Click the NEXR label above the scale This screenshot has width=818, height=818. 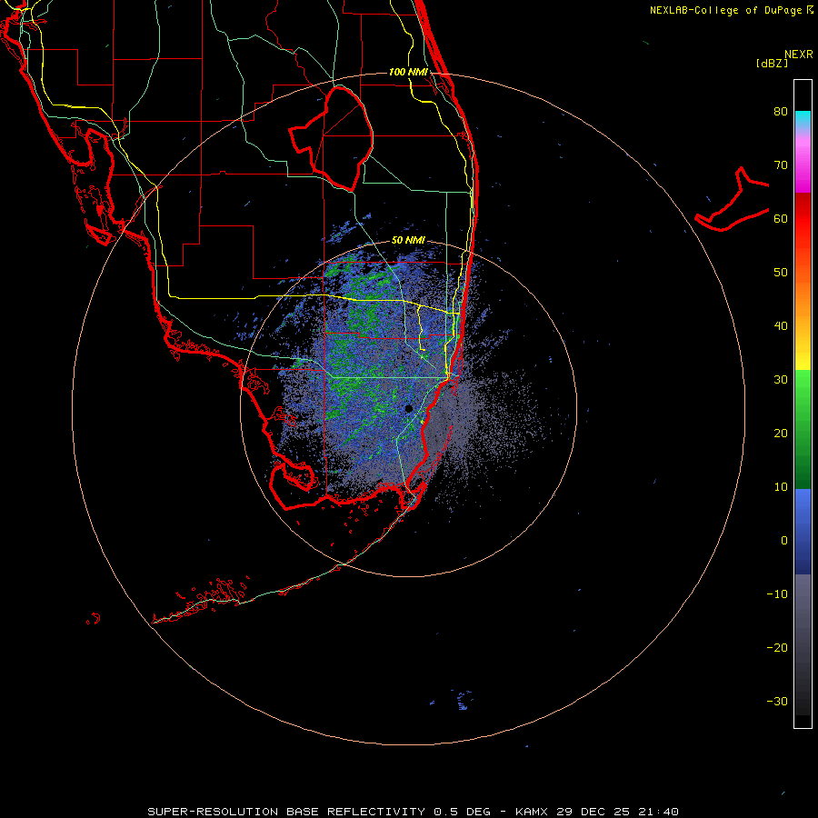click(798, 55)
